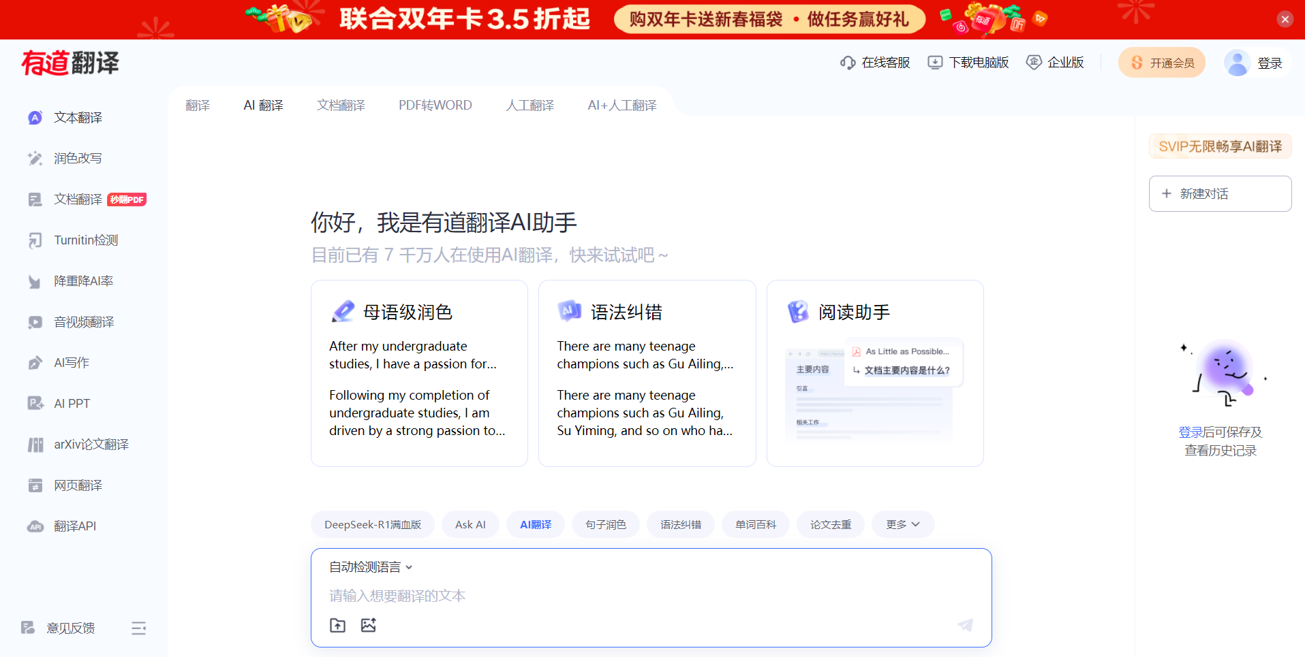1305x657 pixels.
Task: Click the 登录 link in history panel
Action: tap(1190, 432)
